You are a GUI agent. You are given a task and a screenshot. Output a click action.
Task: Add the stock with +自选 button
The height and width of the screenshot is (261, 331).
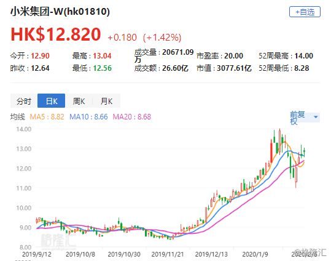[305, 12]
